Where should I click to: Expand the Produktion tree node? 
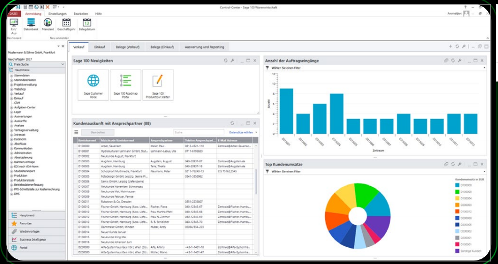tap(11, 175)
